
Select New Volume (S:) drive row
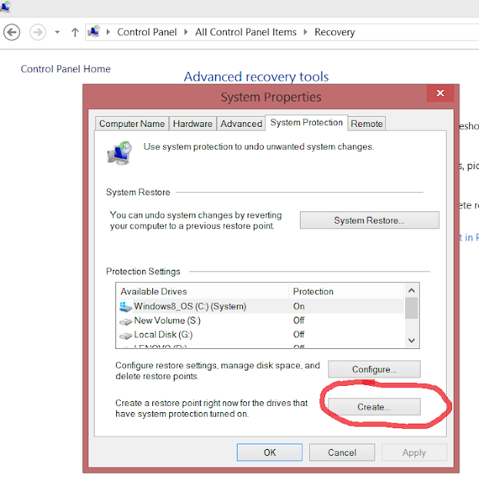pos(260,321)
